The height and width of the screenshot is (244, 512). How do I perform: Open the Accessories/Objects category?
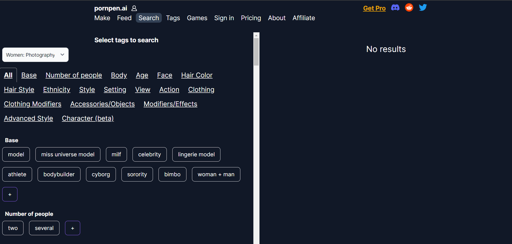coord(102,104)
